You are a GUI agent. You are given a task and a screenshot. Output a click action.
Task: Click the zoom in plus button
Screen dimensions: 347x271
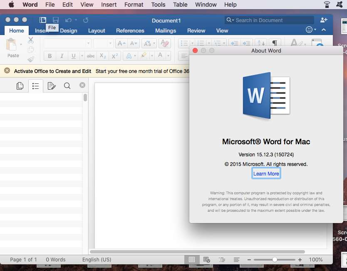point(300,260)
